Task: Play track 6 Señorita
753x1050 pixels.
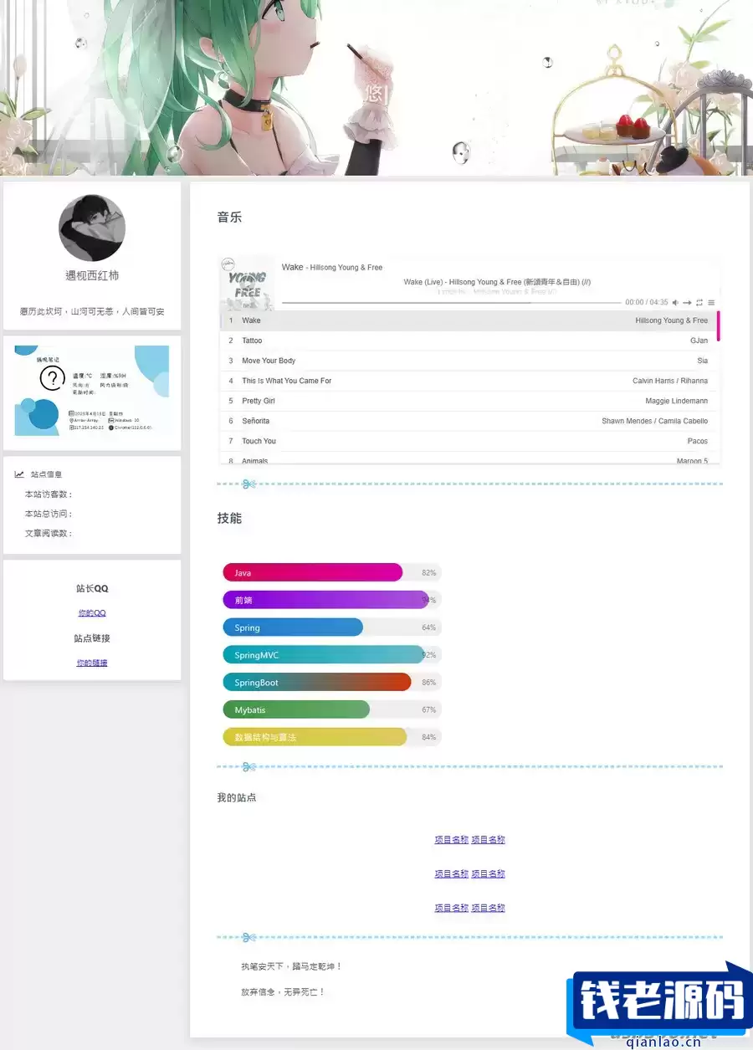Action: pyautogui.click(x=469, y=421)
